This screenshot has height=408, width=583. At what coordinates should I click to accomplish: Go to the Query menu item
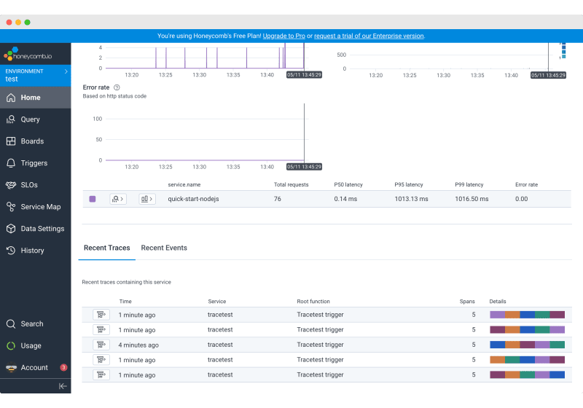[35, 119]
